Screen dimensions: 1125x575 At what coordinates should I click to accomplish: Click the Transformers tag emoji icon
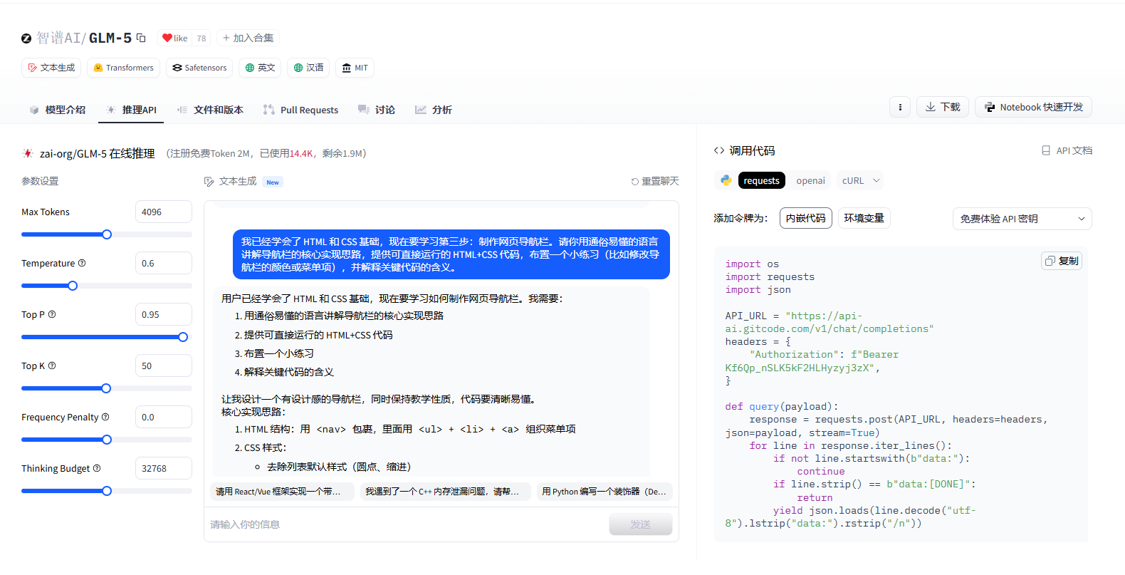(98, 68)
